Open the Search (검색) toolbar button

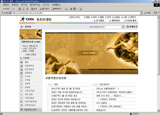click(x=34, y=9)
